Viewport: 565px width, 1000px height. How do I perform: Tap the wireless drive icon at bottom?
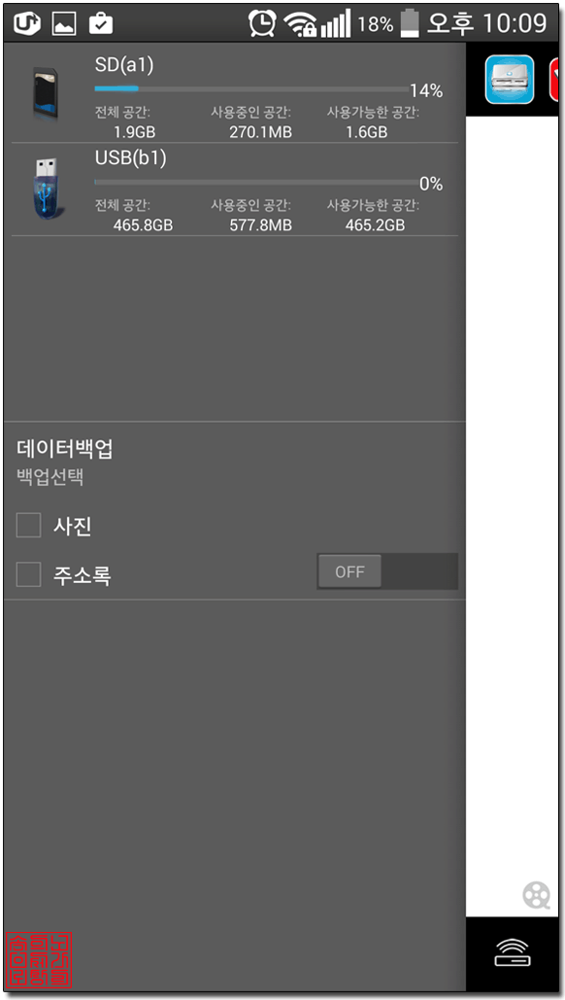coord(514,952)
